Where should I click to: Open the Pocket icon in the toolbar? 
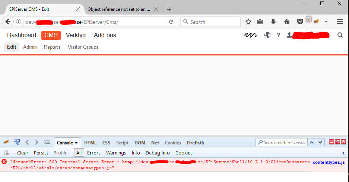pos(300,22)
